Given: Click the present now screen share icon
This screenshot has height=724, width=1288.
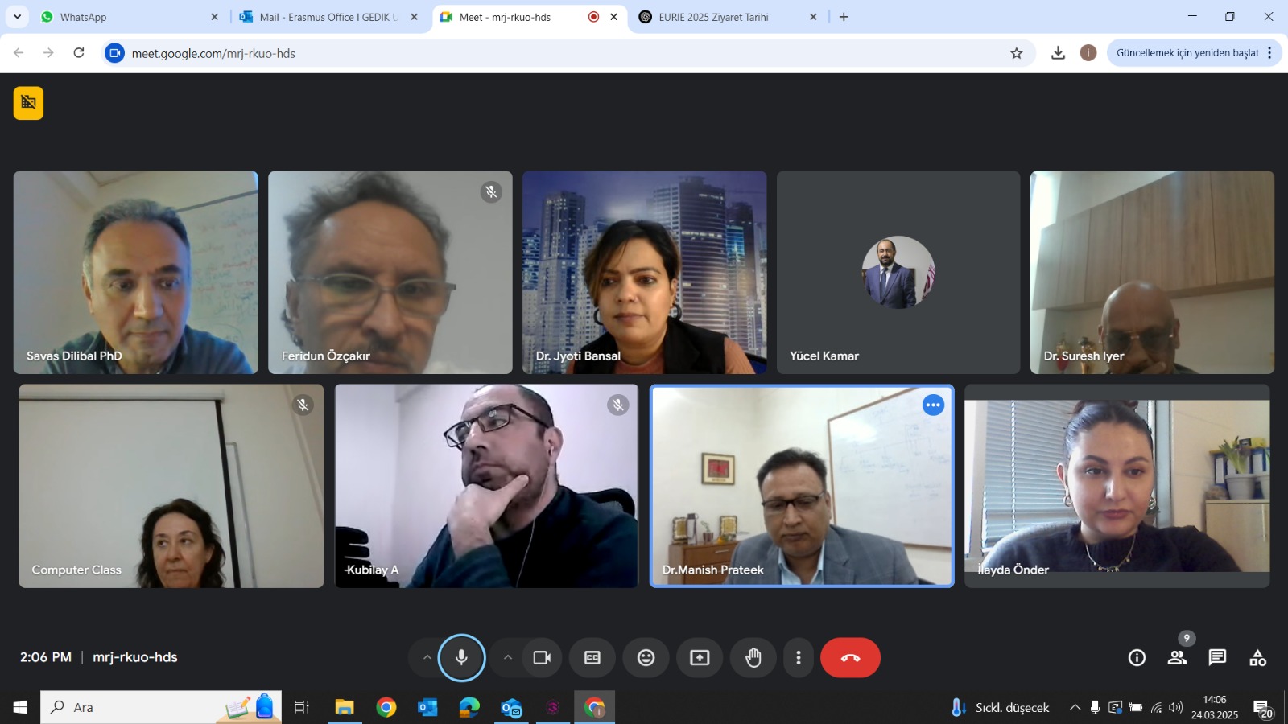Looking at the screenshot, I should click(x=700, y=657).
